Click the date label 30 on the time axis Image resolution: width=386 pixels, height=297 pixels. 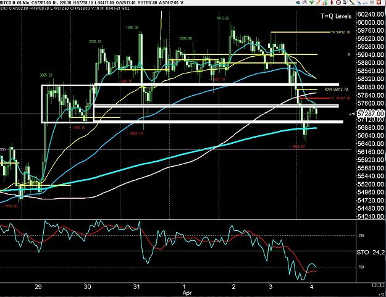[x=88, y=287]
